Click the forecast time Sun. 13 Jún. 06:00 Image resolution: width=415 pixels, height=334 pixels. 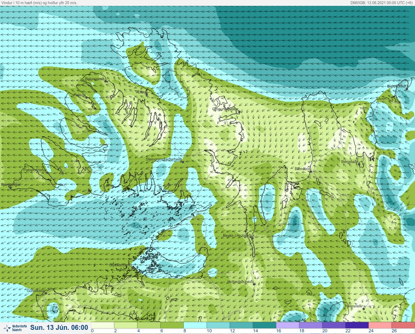(x=59, y=328)
